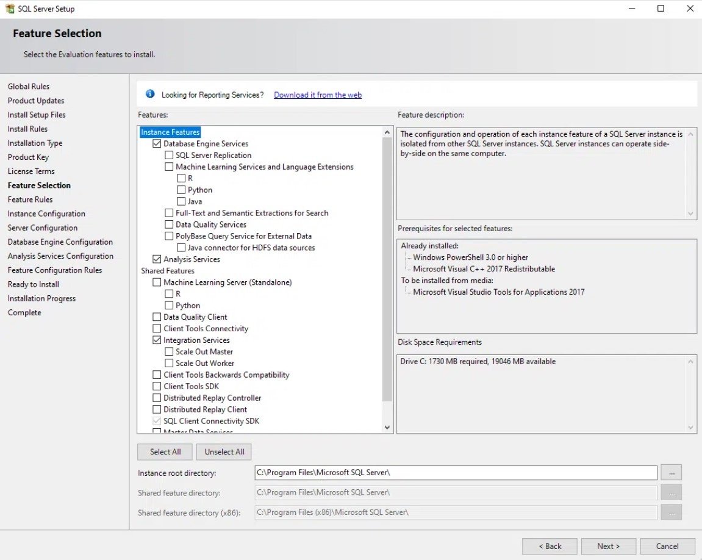Click Windows PowerShell 3.0 or higher prerequisite
Viewport: 702px width, 560px height.
pos(470,257)
